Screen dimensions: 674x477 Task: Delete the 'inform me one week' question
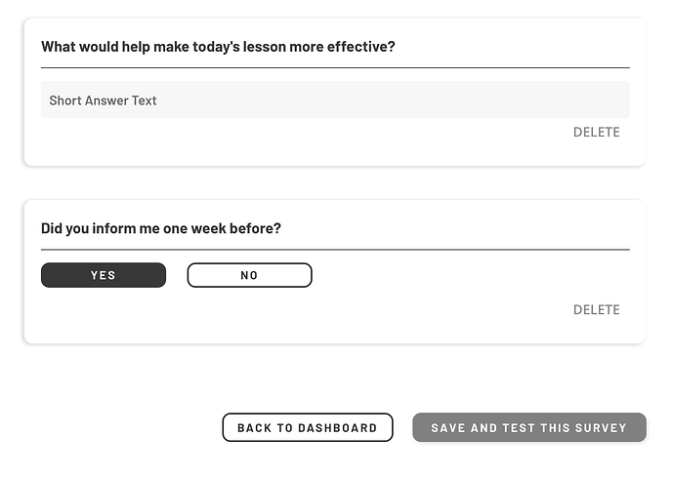(x=596, y=309)
